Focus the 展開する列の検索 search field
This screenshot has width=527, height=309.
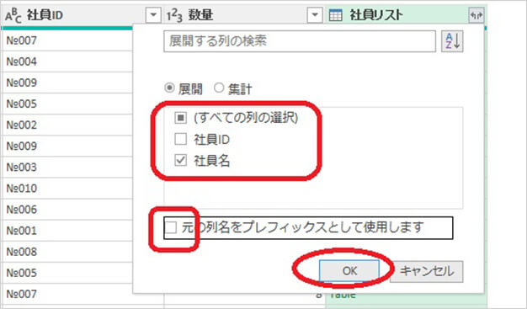pyautogui.click(x=300, y=41)
